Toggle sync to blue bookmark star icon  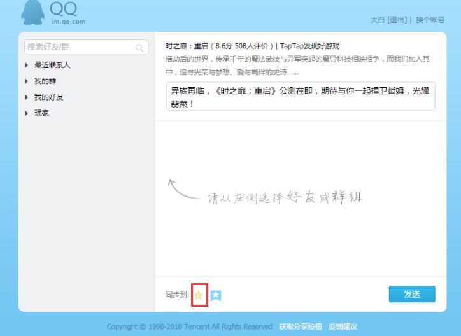(216, 295)
